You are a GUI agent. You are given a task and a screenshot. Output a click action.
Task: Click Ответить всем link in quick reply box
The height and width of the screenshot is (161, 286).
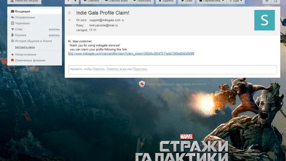coord(116,69)
